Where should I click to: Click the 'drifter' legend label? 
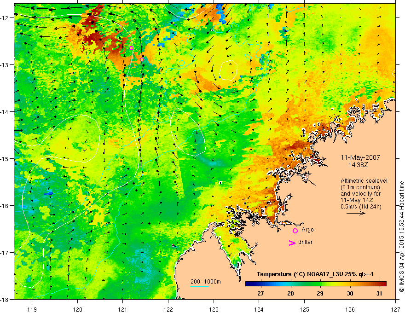tap(305, 242)
